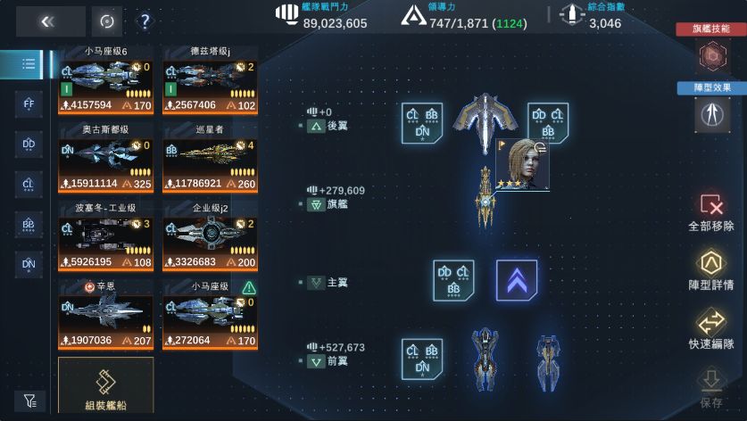Click the 組裝艦船 assemble ship button
Screen dimensions: 747x421
point(106,384)
